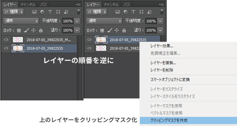Click smart object filter icon in left panel
Image resolution: width=237 pixels, height=126 pixels.
[x=66, y=12]
